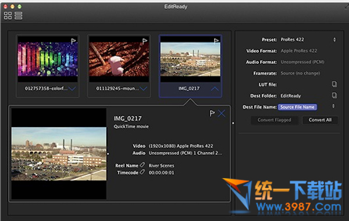Click the splitter handle beside the settings panel

coord(233,123)
